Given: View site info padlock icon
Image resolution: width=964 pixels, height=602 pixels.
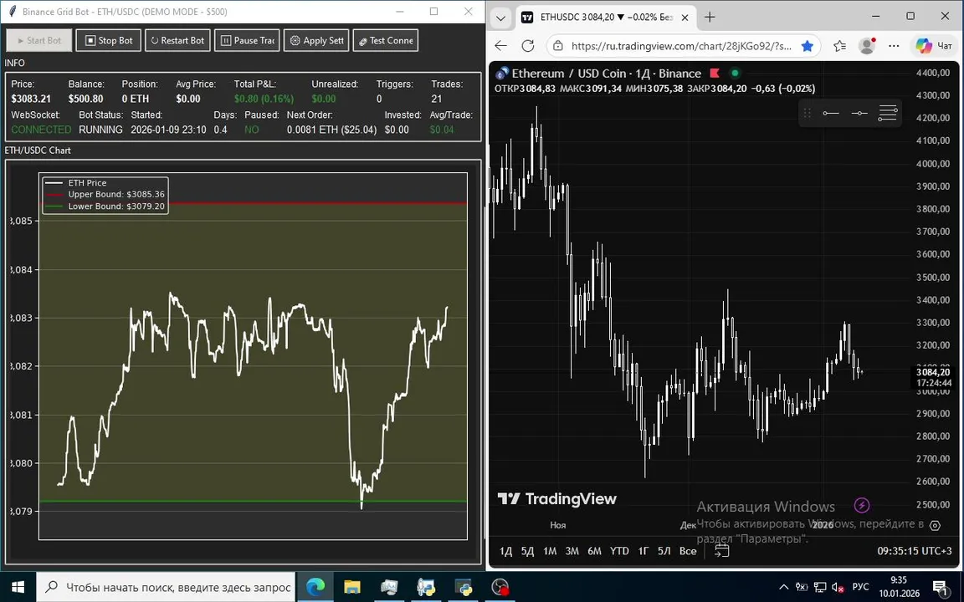Looking at the screenshot, I should click(x=557, y=46).
